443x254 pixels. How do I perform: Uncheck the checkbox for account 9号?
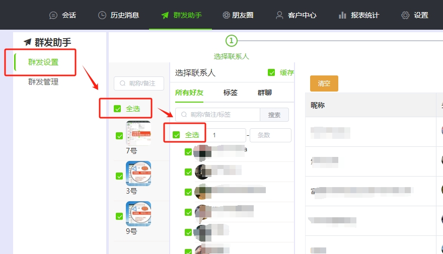pyautogui.click(x=119, y=216)
